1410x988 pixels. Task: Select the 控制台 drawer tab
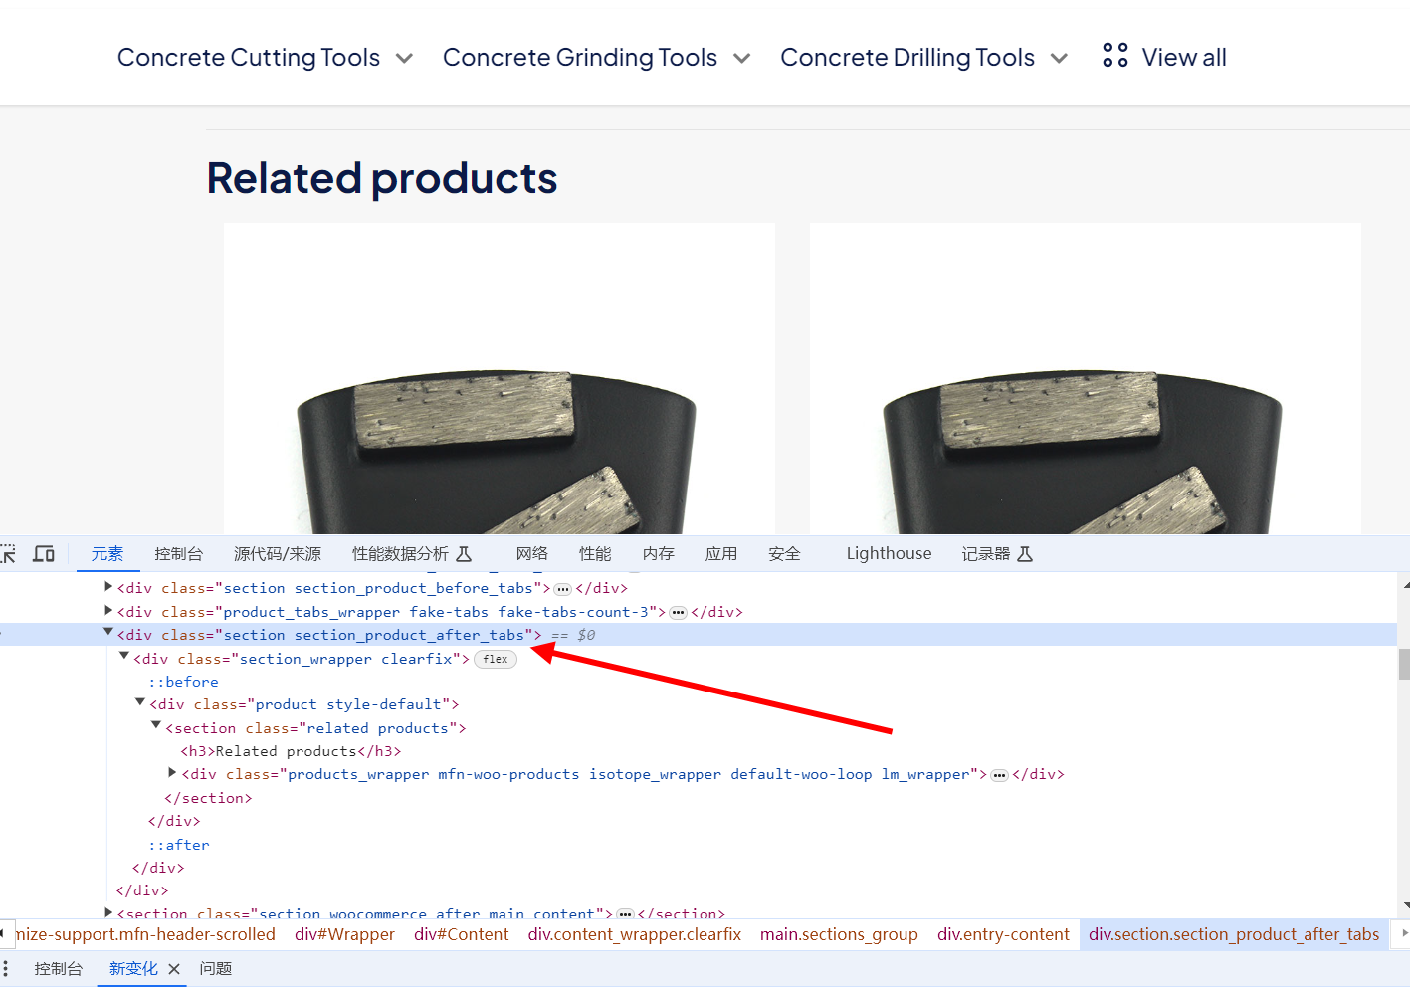pos(59,969)
